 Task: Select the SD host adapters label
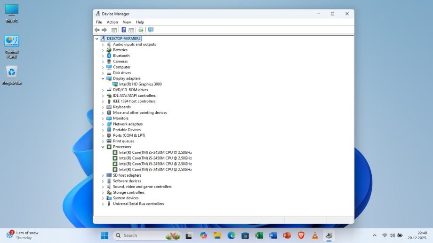pyautogui.click(x=127, y=175)
